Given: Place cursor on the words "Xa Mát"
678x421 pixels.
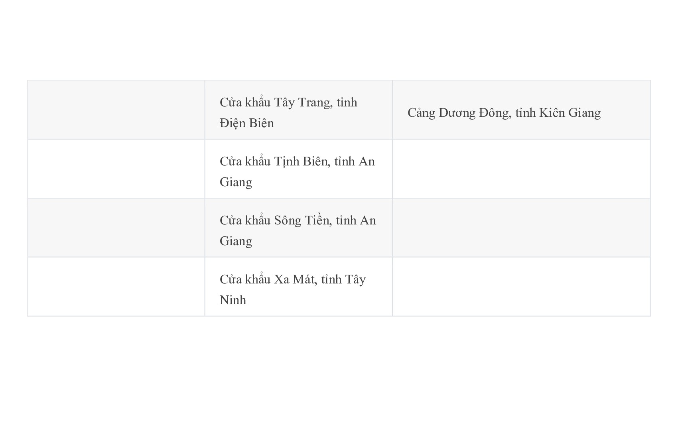Looking at the screenshot, I should 294,279.
